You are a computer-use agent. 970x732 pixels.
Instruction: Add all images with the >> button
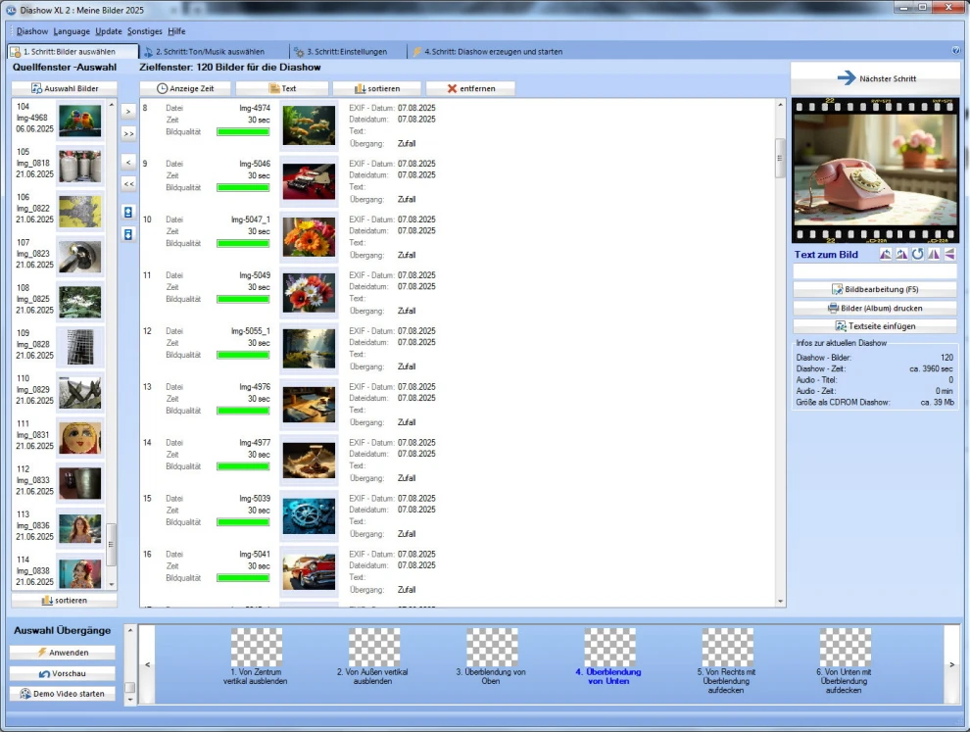click(127, 133)
